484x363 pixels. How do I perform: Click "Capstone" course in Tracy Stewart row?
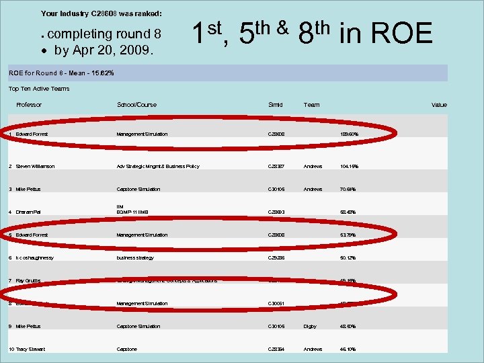tap(127, 349)
